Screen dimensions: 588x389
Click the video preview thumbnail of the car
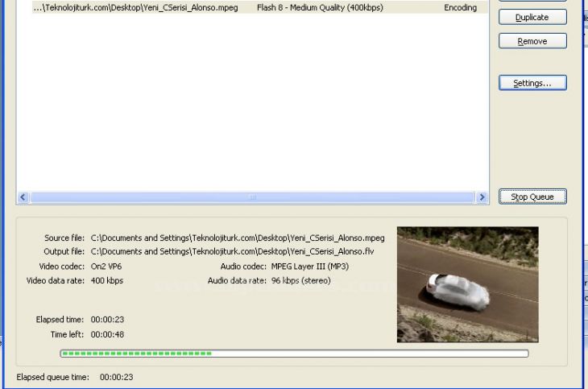coord(467,284)
